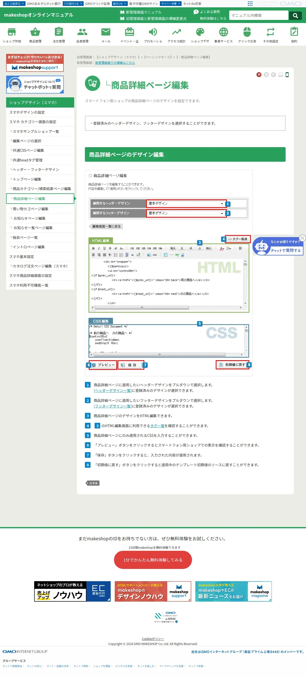Open 無料体験はこちら header link
306x678 pixels.
point(213,18)
